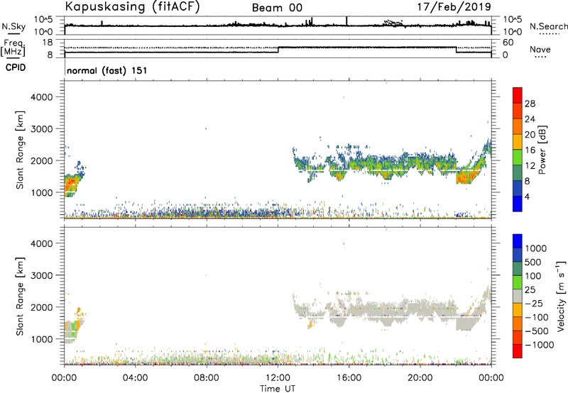
Task: Click the gray -25 to 25 velocity segment
Action: click(x=518, y=296)
